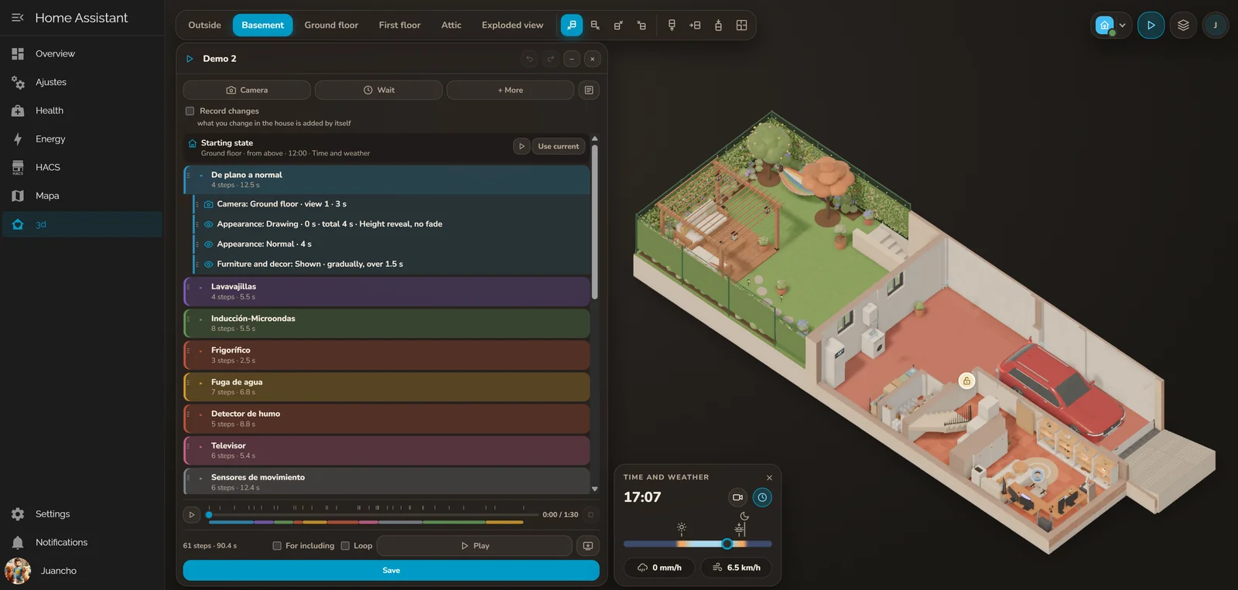Screen dimensions: 1238x590
Task: Open the J user avatar
Action: (1215, 25)
